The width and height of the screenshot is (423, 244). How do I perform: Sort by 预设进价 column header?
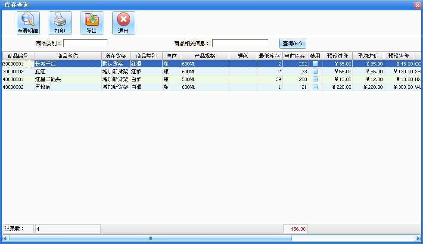pos(338,56)
